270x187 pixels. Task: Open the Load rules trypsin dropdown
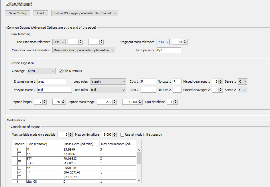[x=108, y=81]
